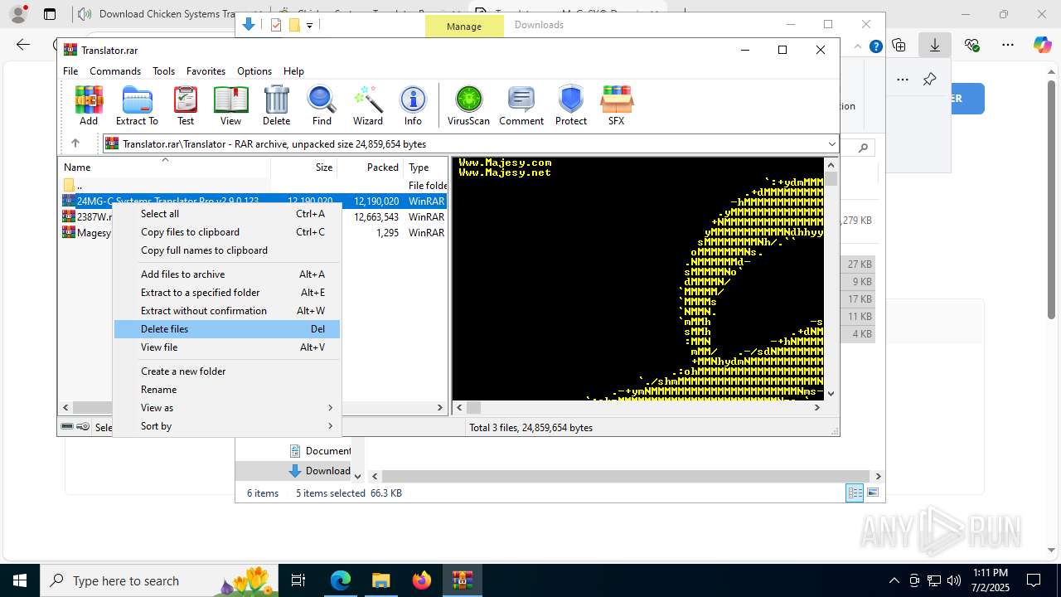Screen dimensions: 1061x597
Task: Open Edge downloads icon in browser toolbar
Action: [935, 45]
